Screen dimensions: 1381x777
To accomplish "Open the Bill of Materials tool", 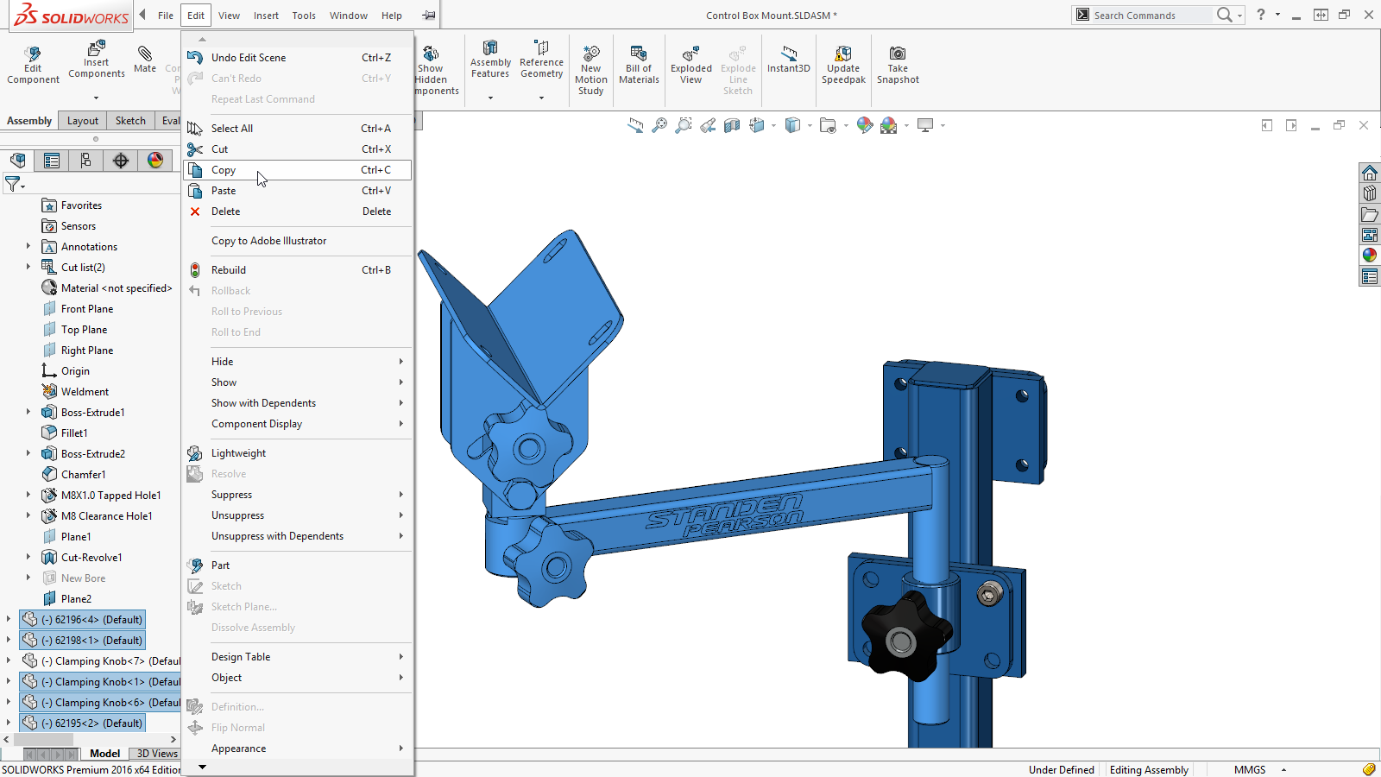I will (639, 55).
